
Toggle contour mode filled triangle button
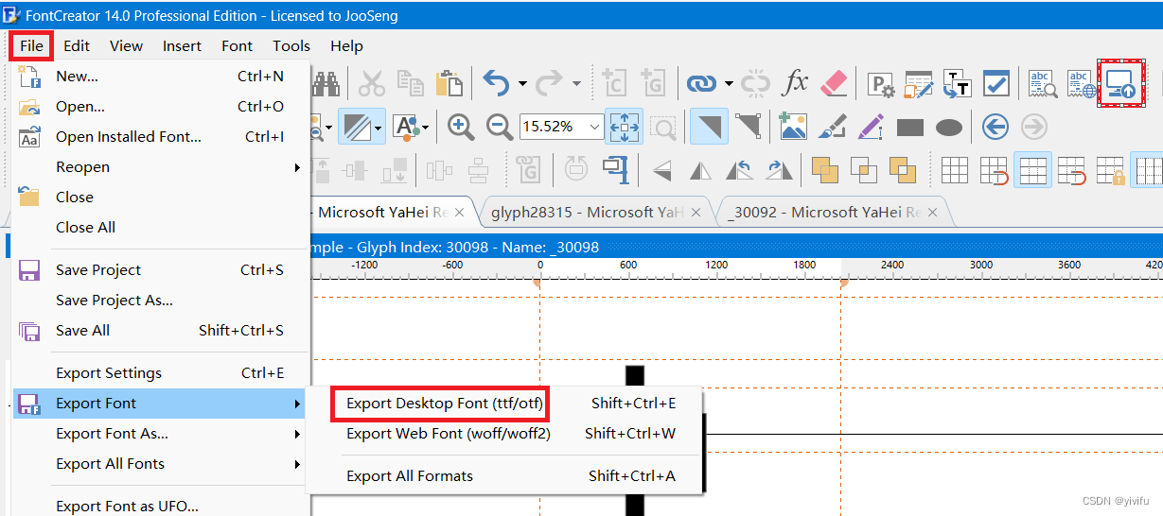(x=709, y=126)
